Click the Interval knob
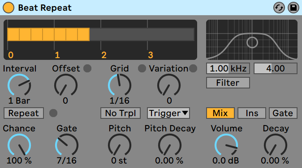 (x=19, y=85)
